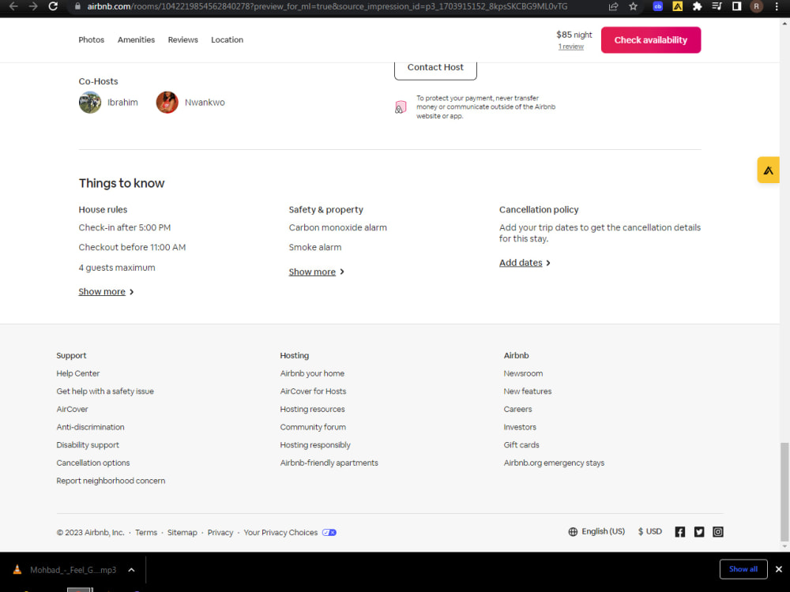
Task: Open AirCover for Hosts link
Action: (x=313, y=392)
